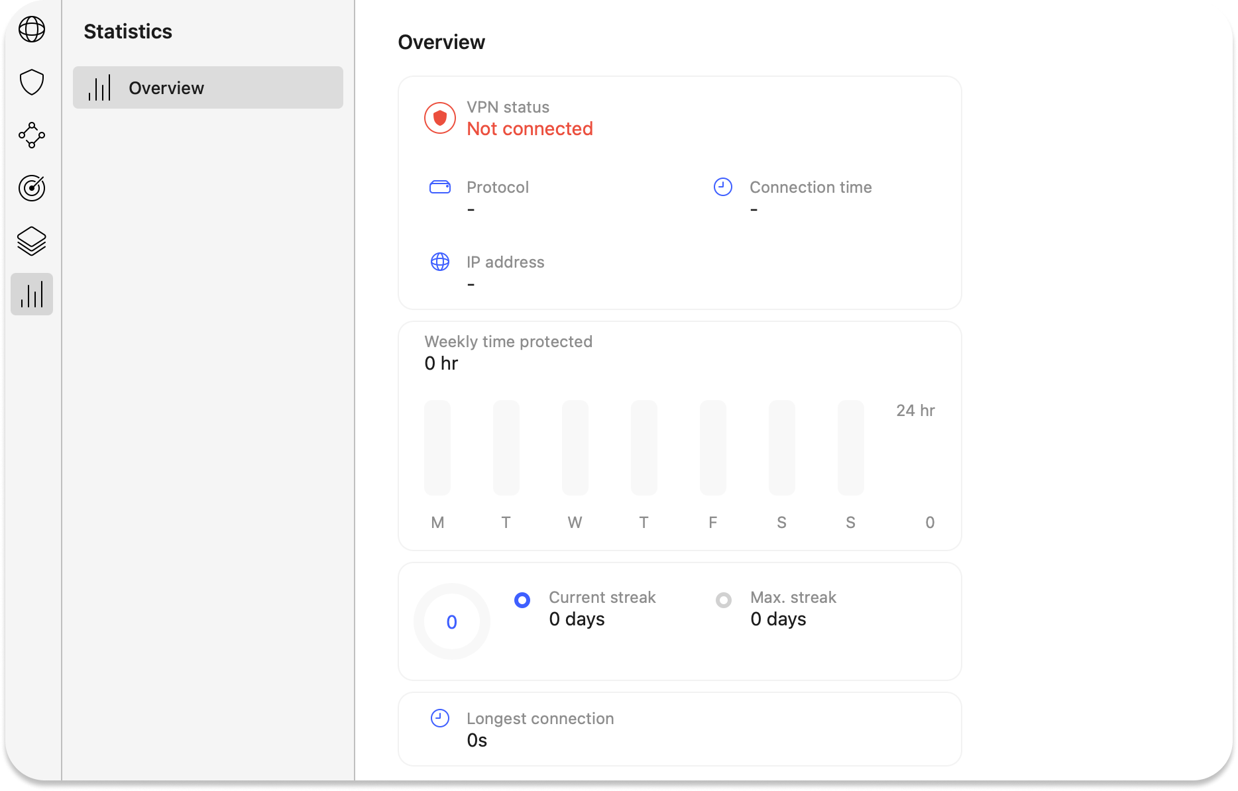Click Friday's bar in weekly chart
Screen dimensions: 1238x791
[x=713, y=448]
